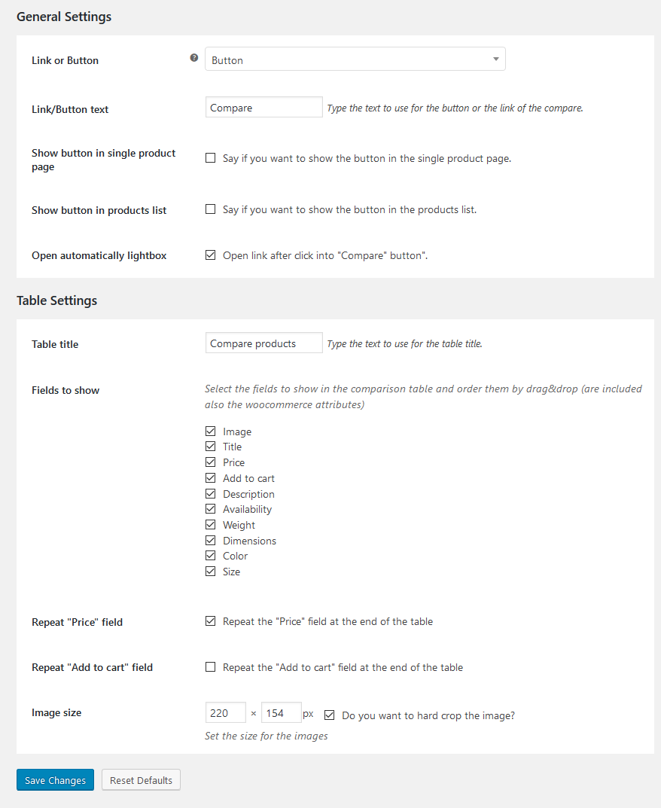This screenshot has width=661, height=808.
Task: Click the image width field showing 220
Action: coord(225,713)
